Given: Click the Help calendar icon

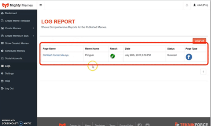Looking at the screenshot, I should click(2, 81).
